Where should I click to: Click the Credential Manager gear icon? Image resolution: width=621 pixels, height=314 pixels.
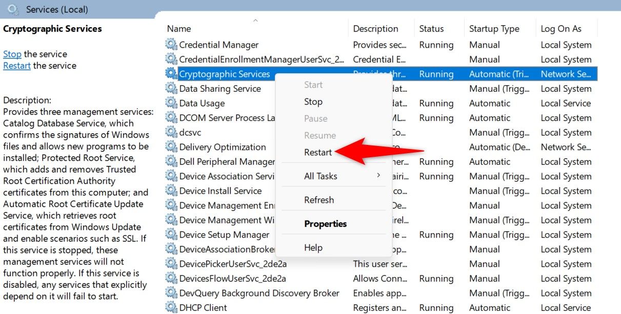171,45
